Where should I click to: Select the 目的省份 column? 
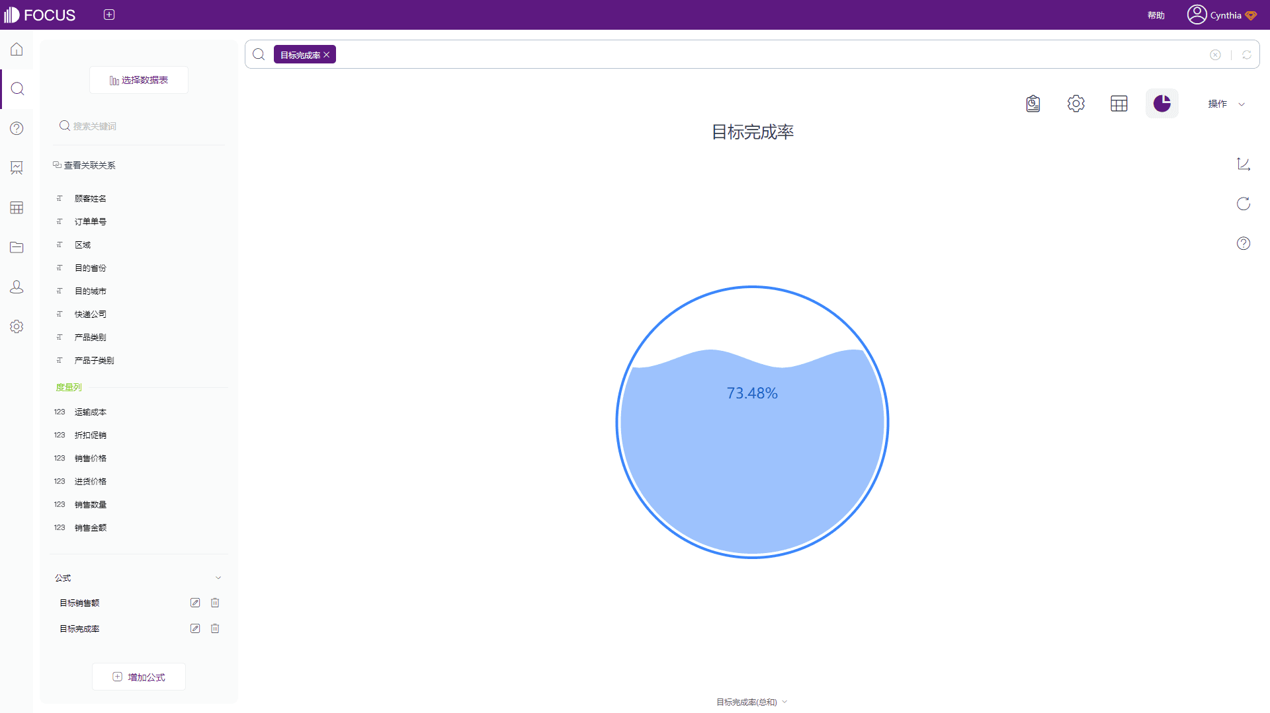(x=91, y=268)
